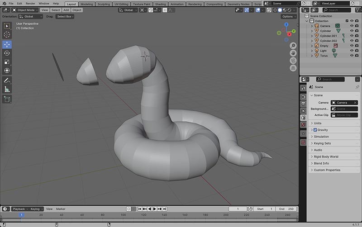Expand the Rigid Body World panel
This screenshot has height=227, width=362.
pyautogui.click(x=326, y=156)
